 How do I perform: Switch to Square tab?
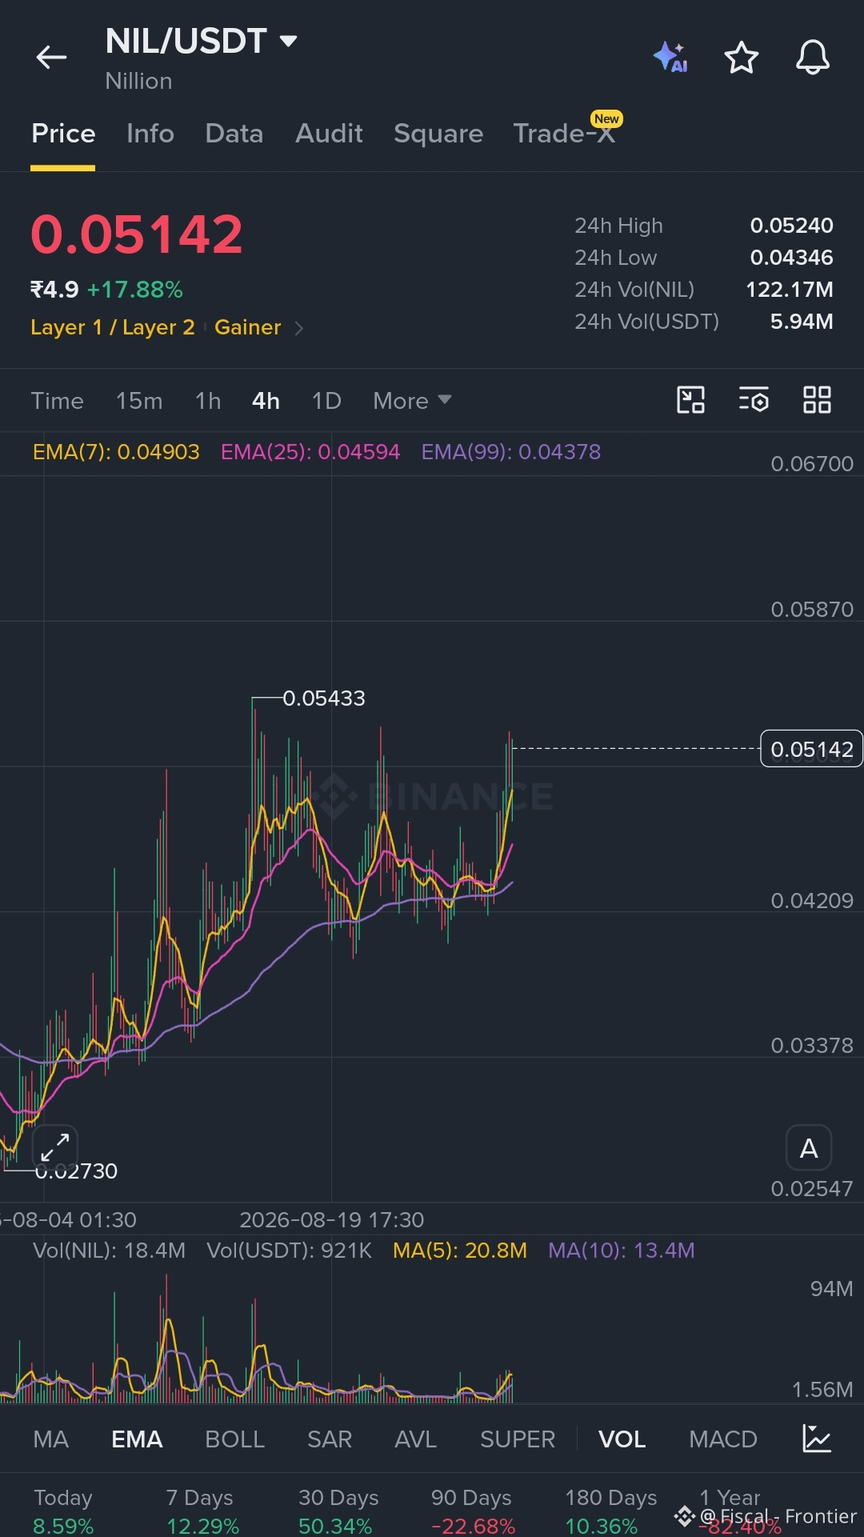[438, 133]
